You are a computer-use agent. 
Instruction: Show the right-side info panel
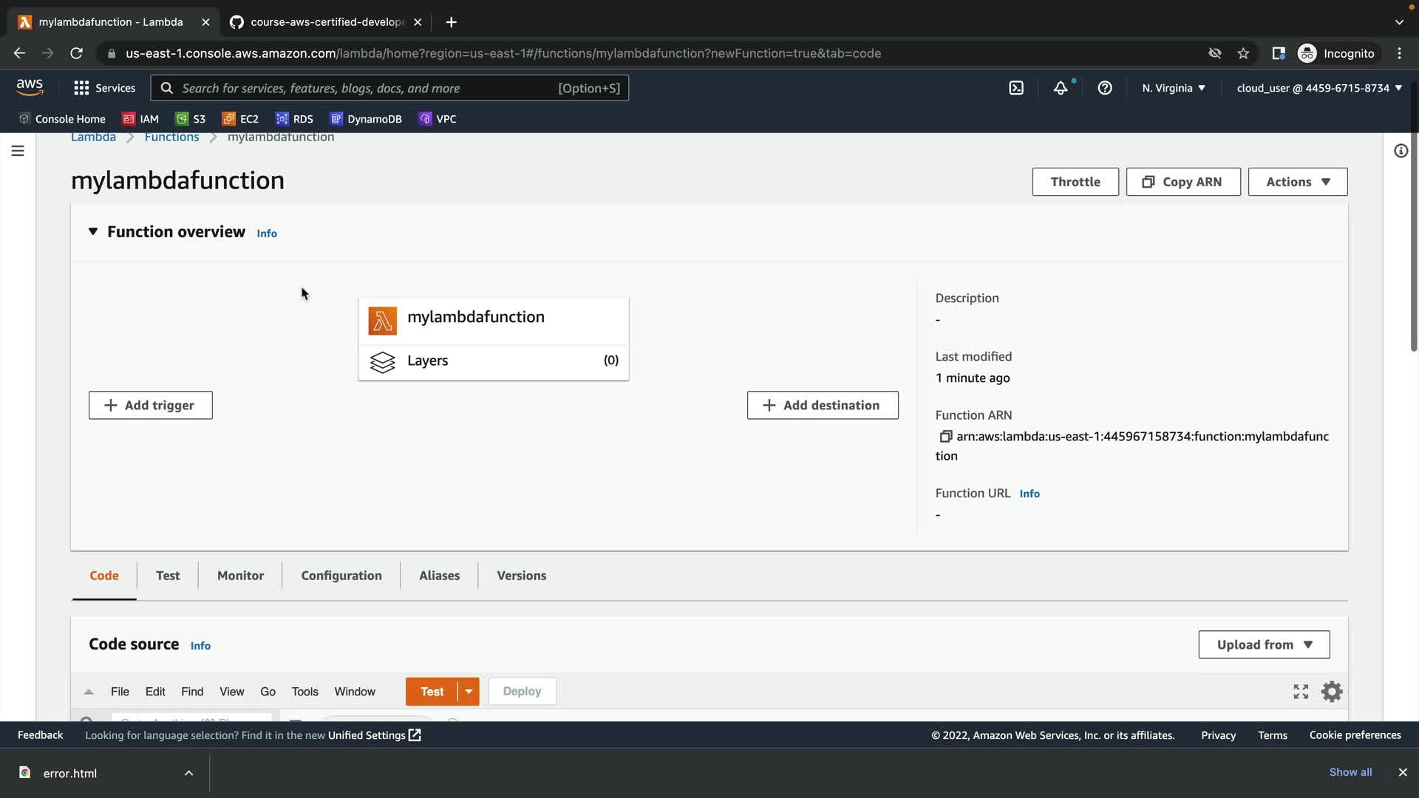[1401, 151]
